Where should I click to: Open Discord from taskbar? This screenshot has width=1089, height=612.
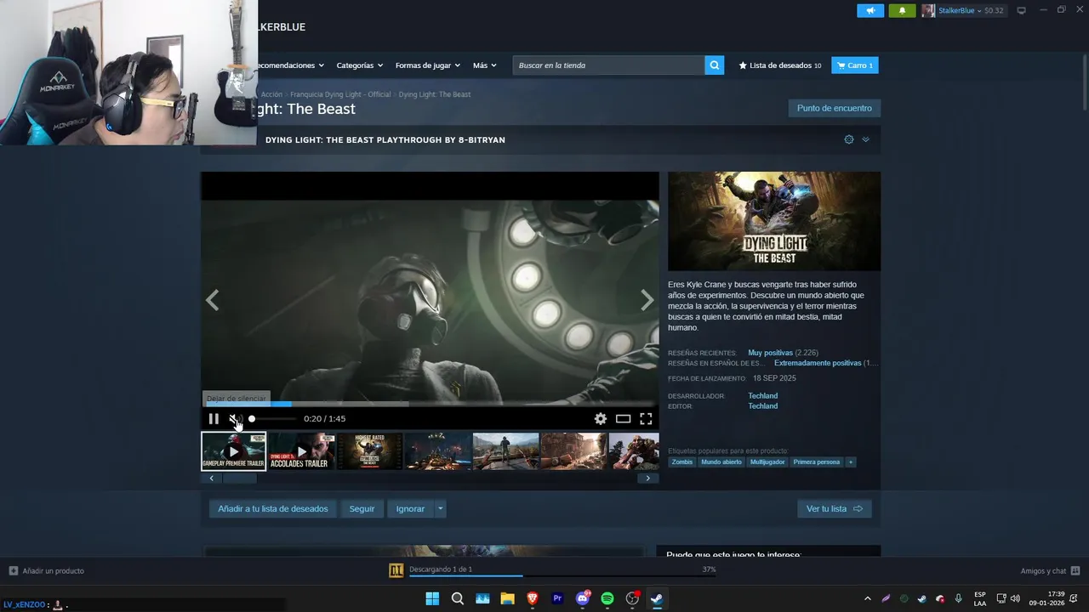tap(583, 598)
